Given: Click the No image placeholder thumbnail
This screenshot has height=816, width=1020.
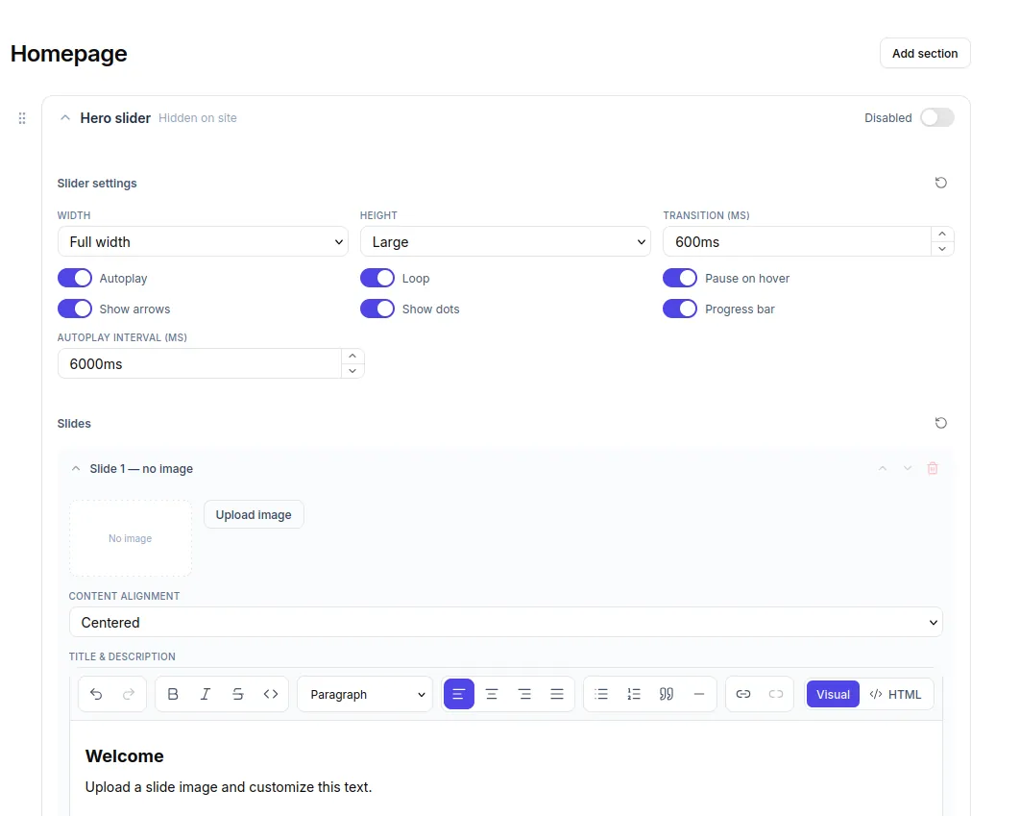Looking at the screenshot, I should tap(131, 538).
